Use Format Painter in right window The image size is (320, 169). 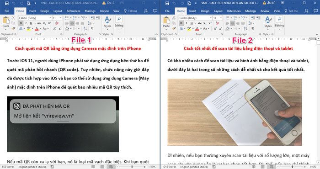pyautogui.click(x=174, y=28)
